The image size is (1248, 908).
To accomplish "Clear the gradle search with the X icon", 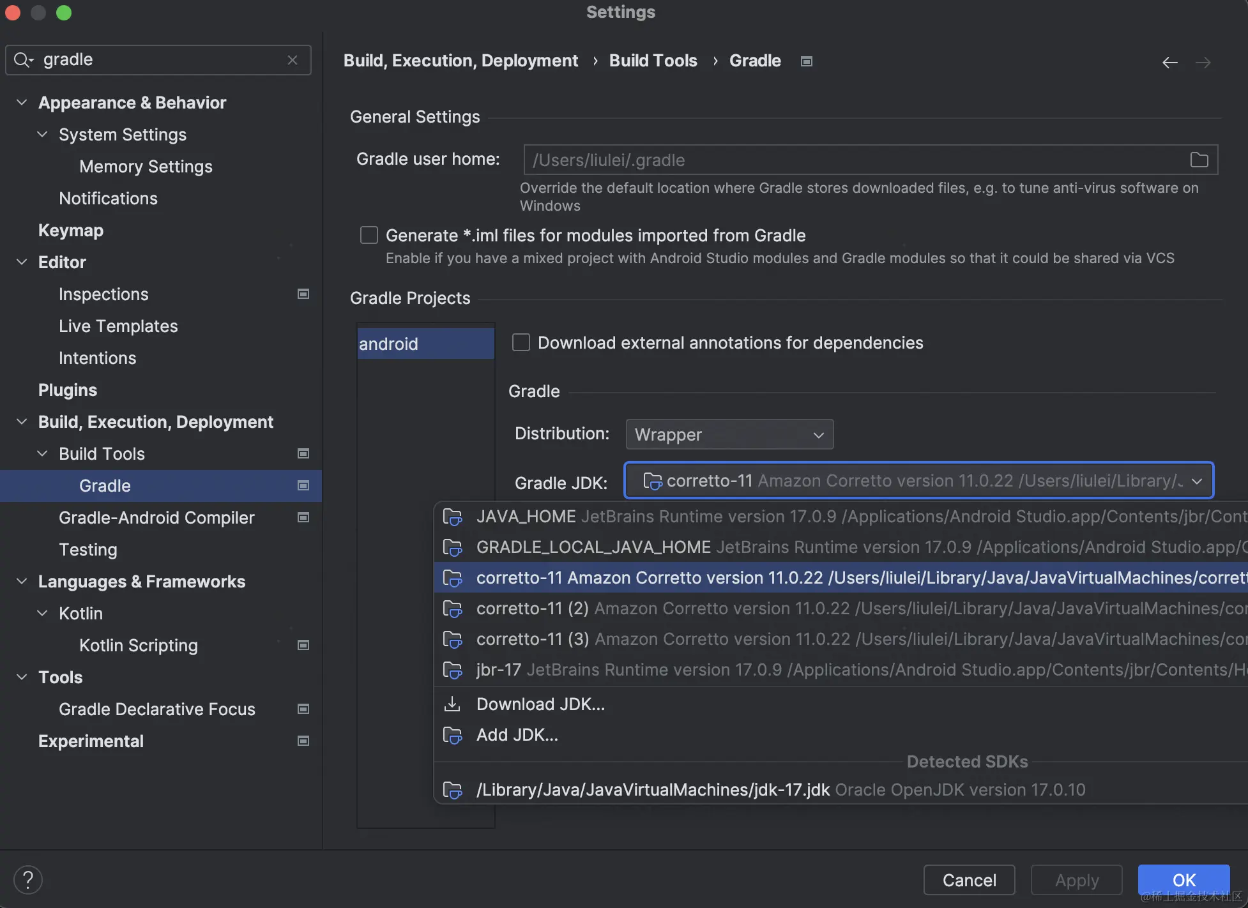I will (293, 60).
